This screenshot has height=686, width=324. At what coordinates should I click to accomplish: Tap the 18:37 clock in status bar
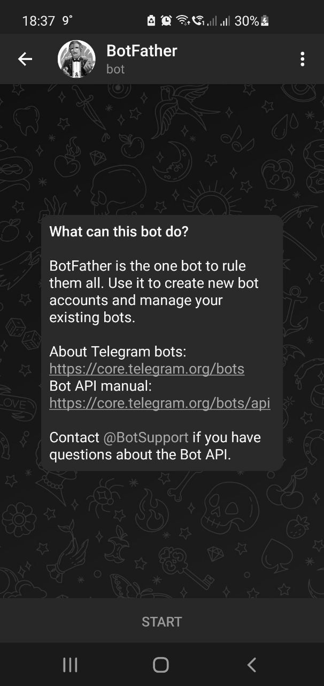[x=38, y=21]
